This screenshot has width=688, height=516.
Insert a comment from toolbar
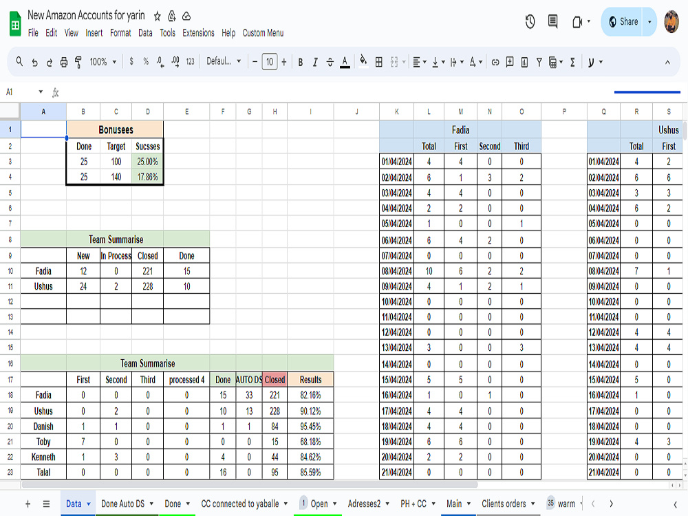pyautogui.click(x=510, y=62)
